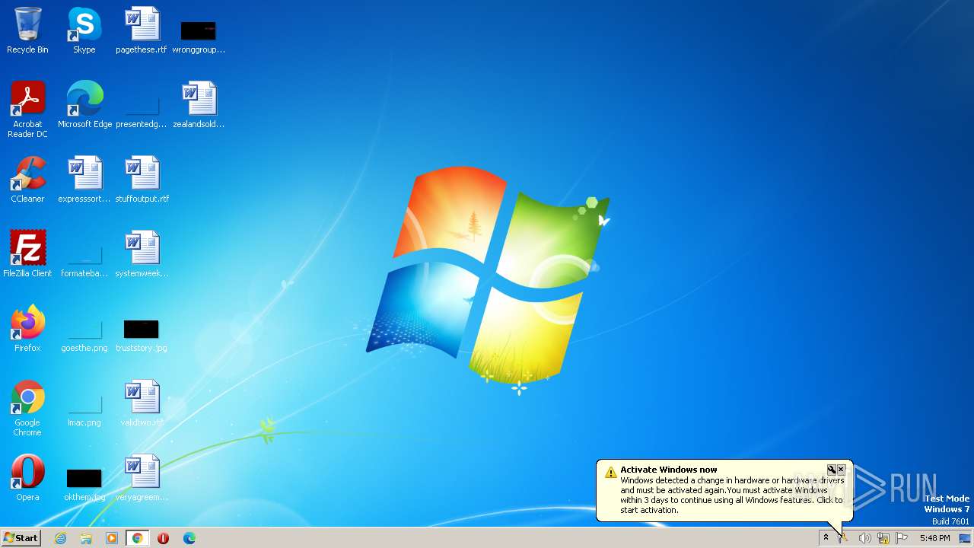Select the zealandsold document icon
The width and height of the screenshot is (974, 548).
(x=199, y=105)
